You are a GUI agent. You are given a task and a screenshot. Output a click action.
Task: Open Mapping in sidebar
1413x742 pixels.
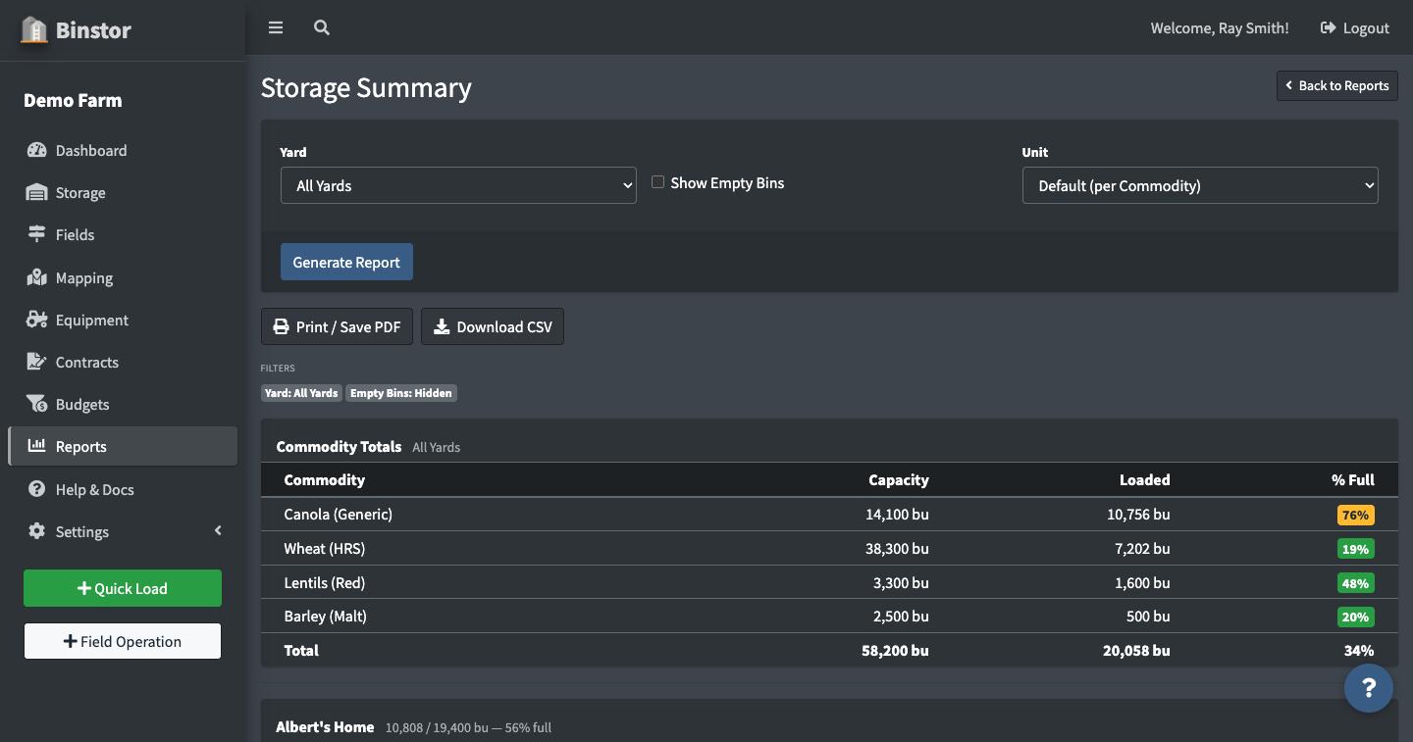click(123, 277)
